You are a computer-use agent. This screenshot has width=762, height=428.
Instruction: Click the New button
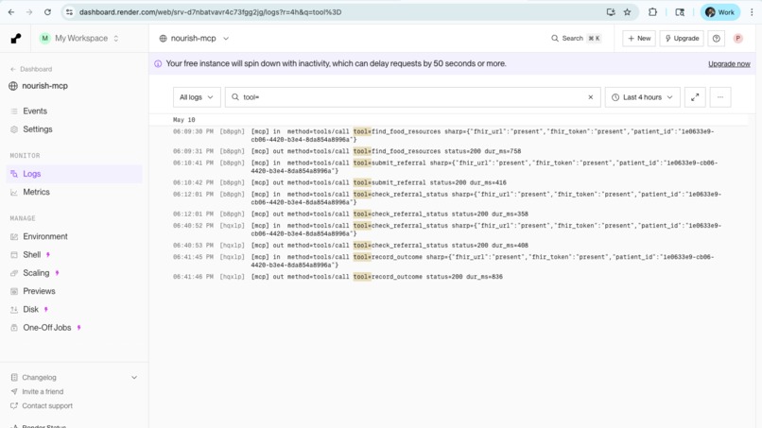[639, 39]
